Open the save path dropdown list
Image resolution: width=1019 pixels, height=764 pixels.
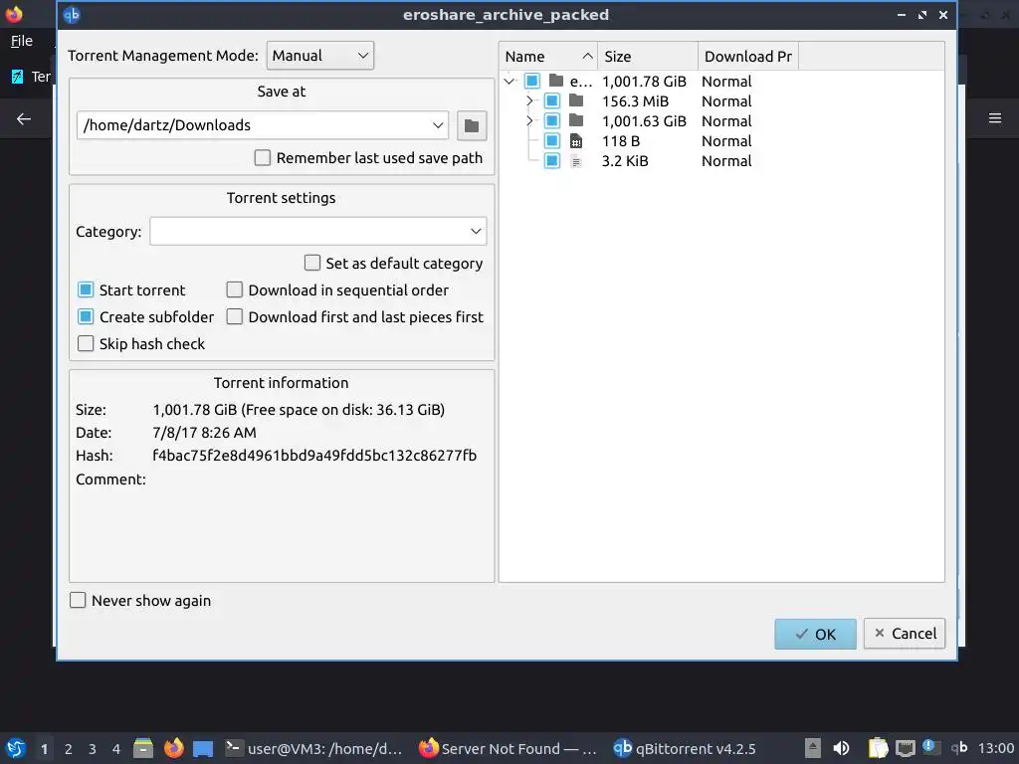pyautogui.click(x=438, y=125)
